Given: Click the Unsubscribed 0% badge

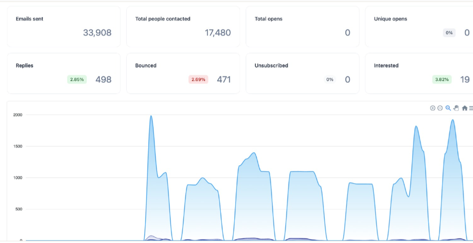Looking at the screenshot, I should tap(330, 80).
